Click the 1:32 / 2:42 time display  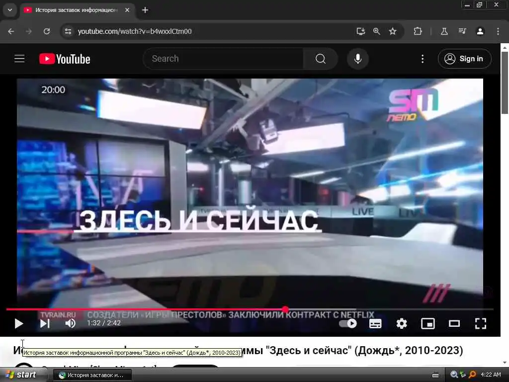104,323
